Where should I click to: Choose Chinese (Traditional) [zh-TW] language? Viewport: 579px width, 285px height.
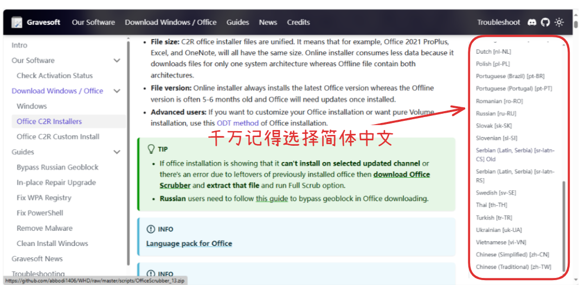(x=513, y=267)
